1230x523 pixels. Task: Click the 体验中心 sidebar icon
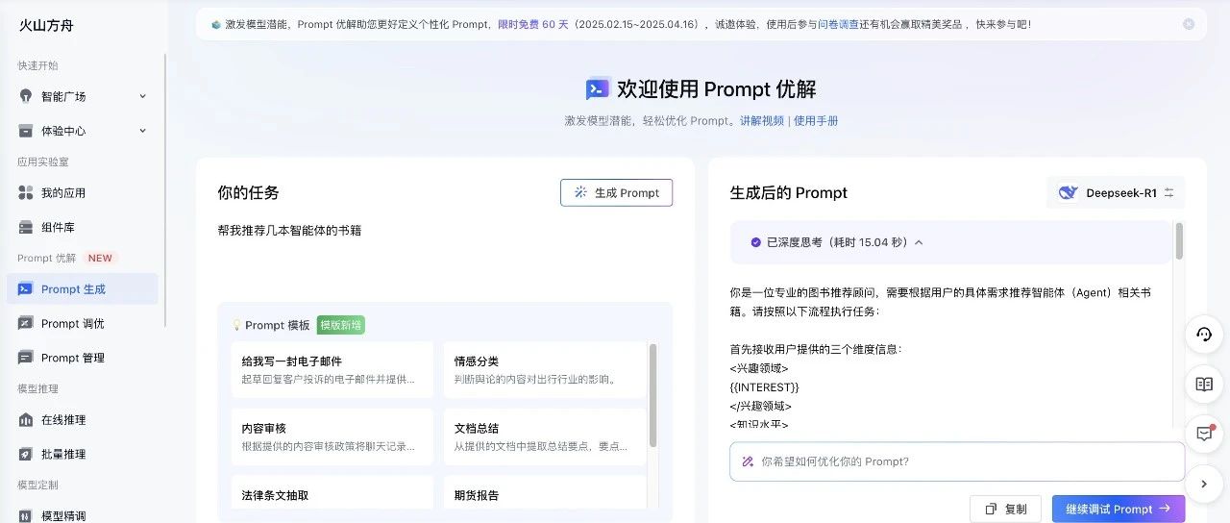(26, 131)
